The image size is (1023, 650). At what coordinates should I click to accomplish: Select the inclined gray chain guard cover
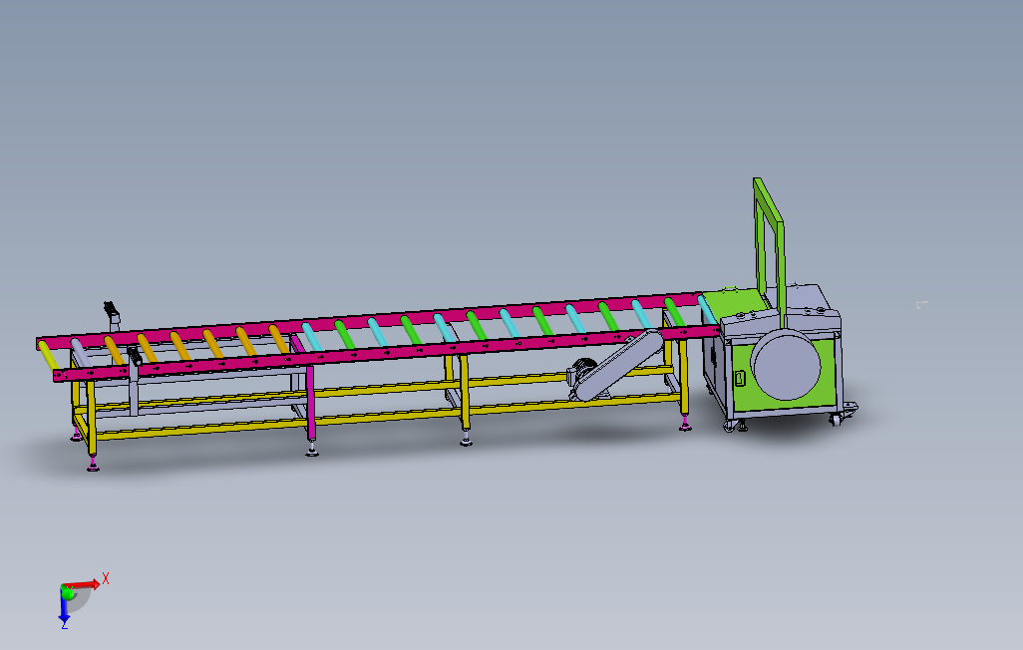pos(617,366)
